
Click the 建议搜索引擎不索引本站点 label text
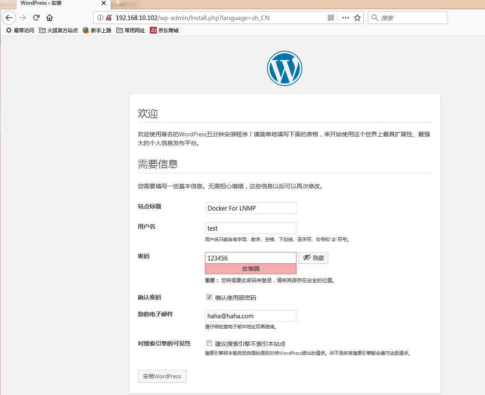coord(250,344)
